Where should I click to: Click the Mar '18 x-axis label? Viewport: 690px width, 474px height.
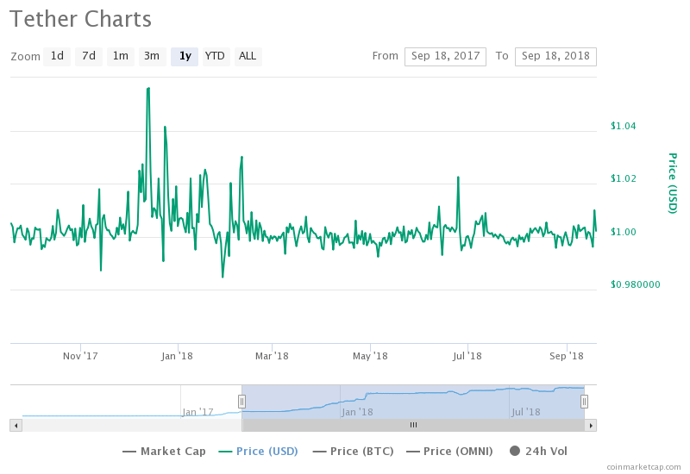(x=272, y=356)
